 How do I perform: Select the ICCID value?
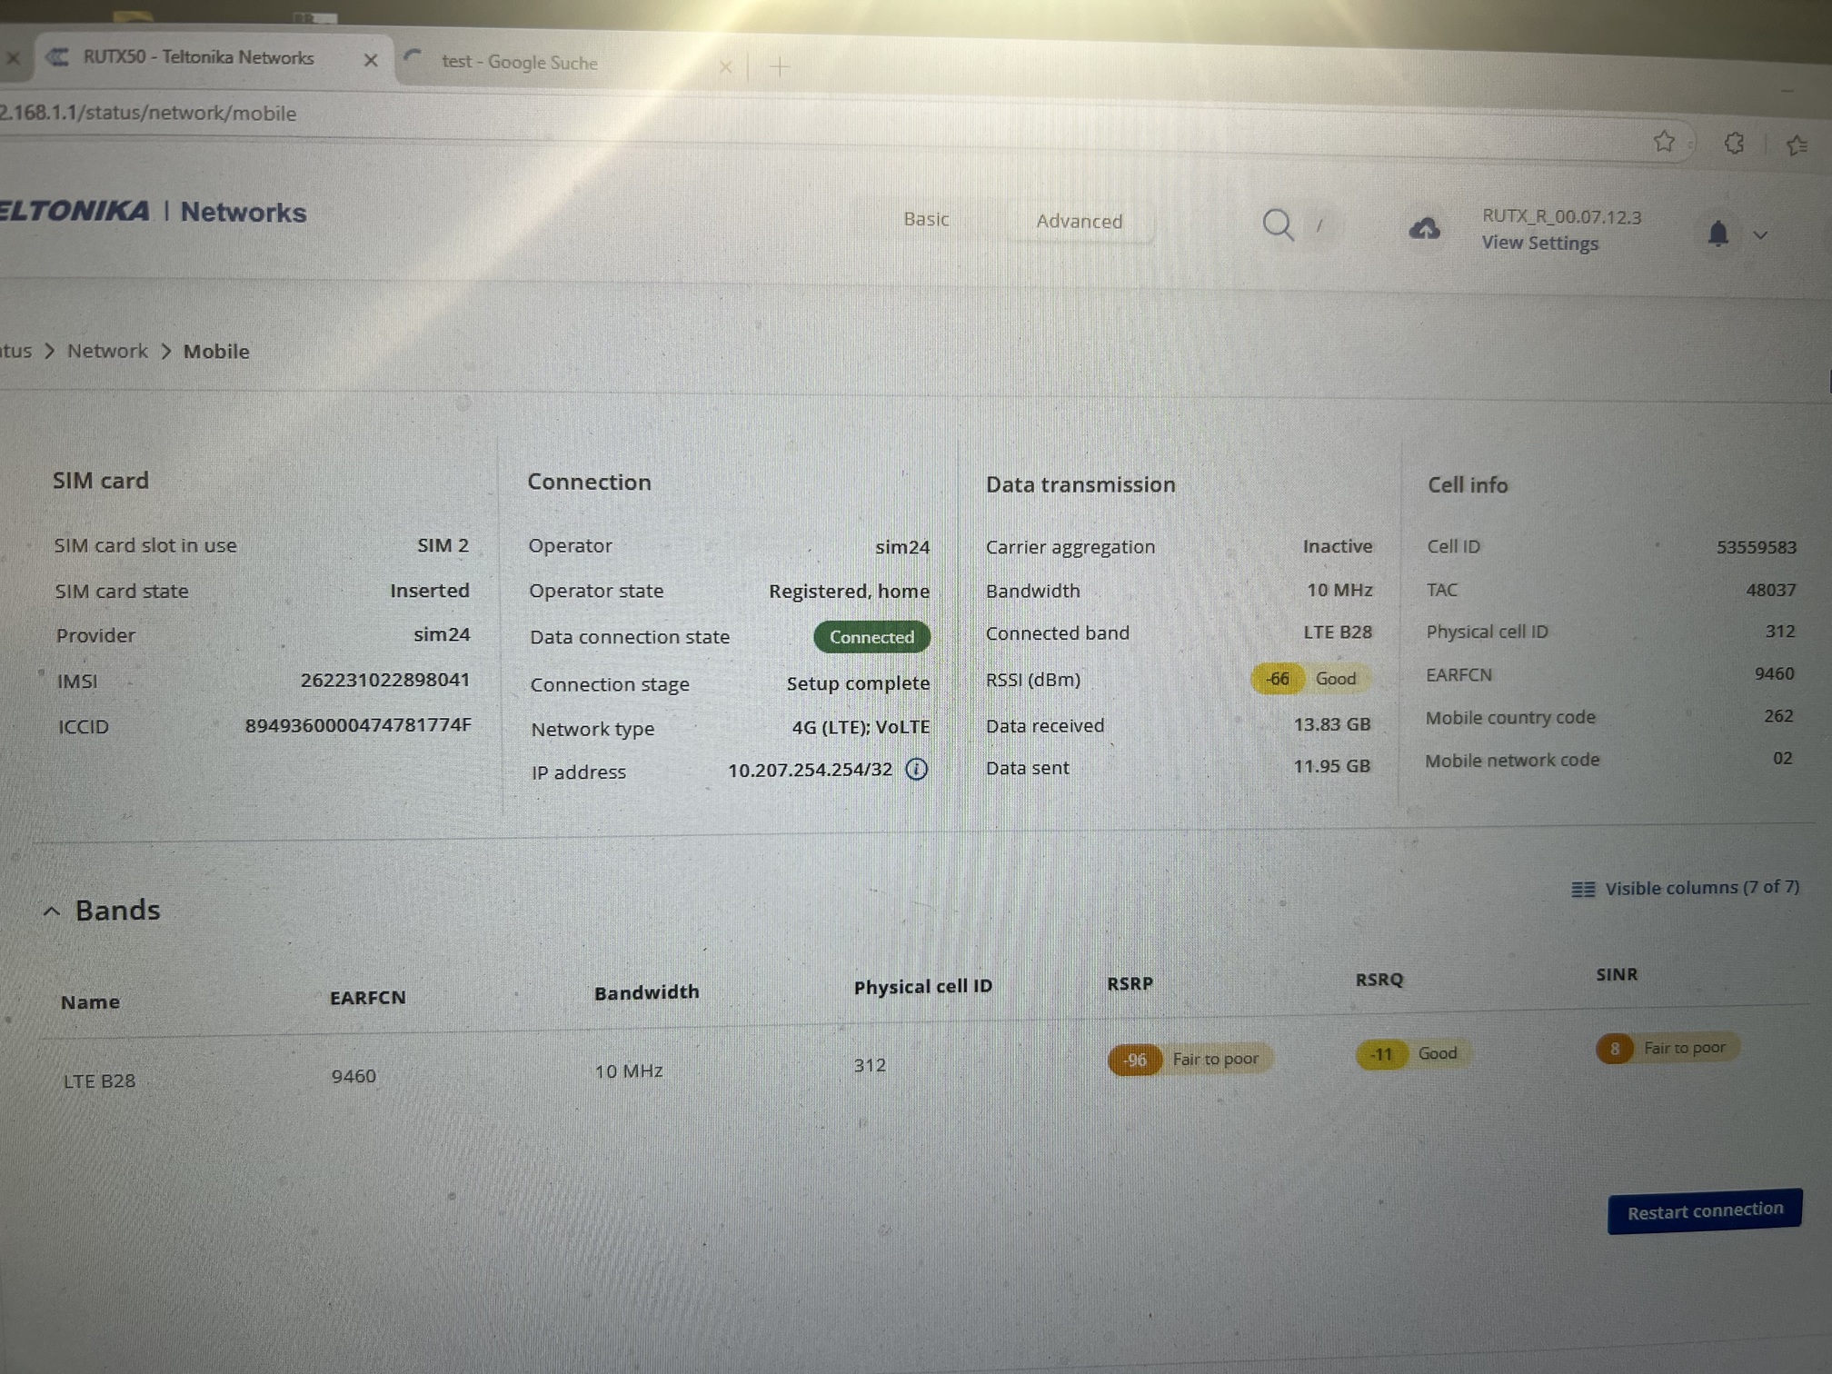coord(357,725)
